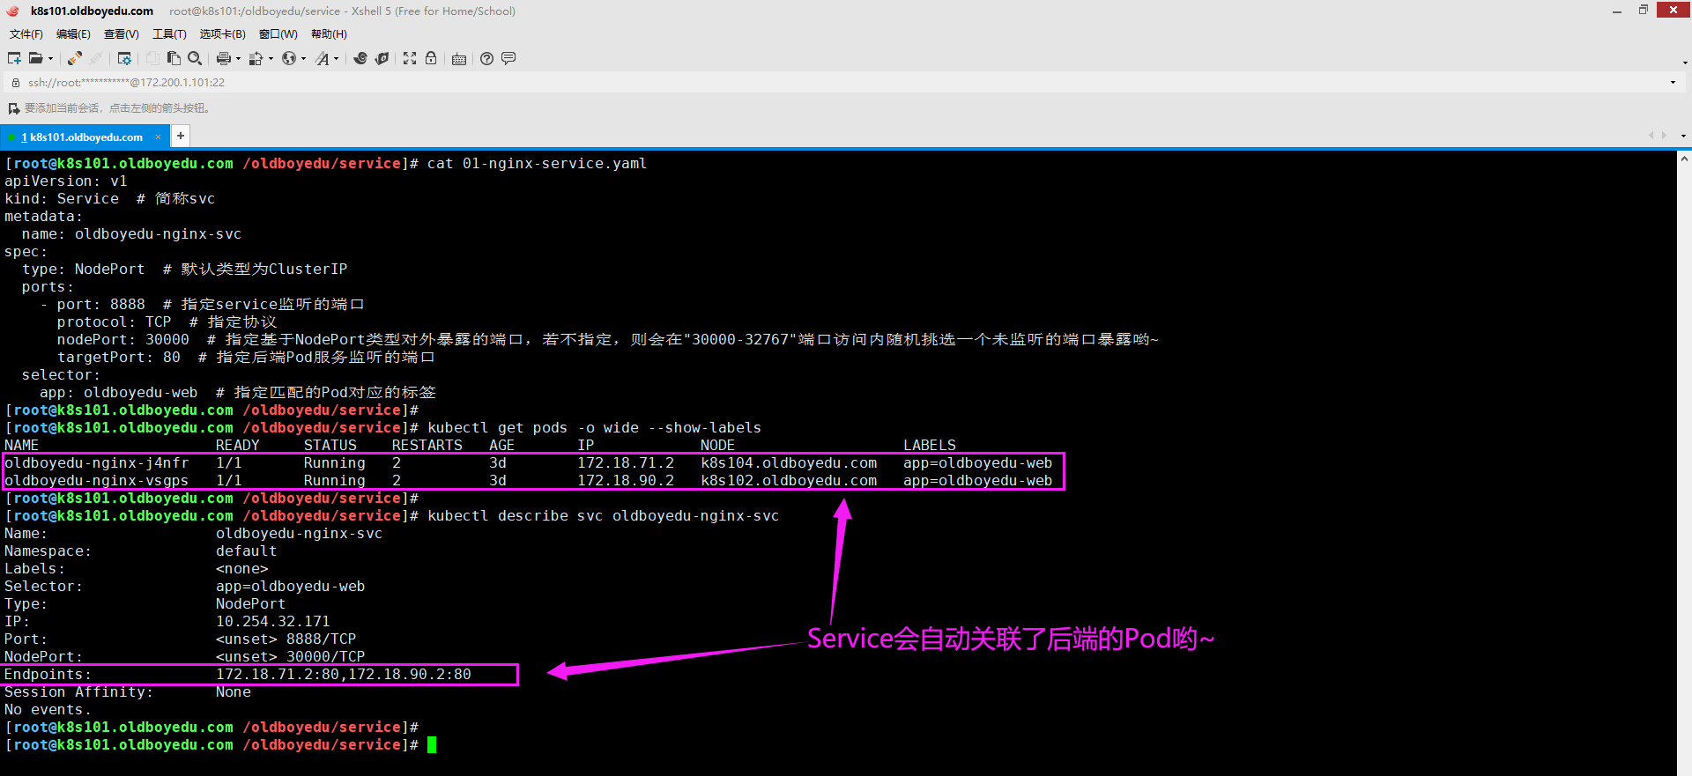Image resolution: width=1692 pixels, height=776 pixels.
Task: Click text 'name: oldboyedu-nginx-svc'
Action: 131,234
